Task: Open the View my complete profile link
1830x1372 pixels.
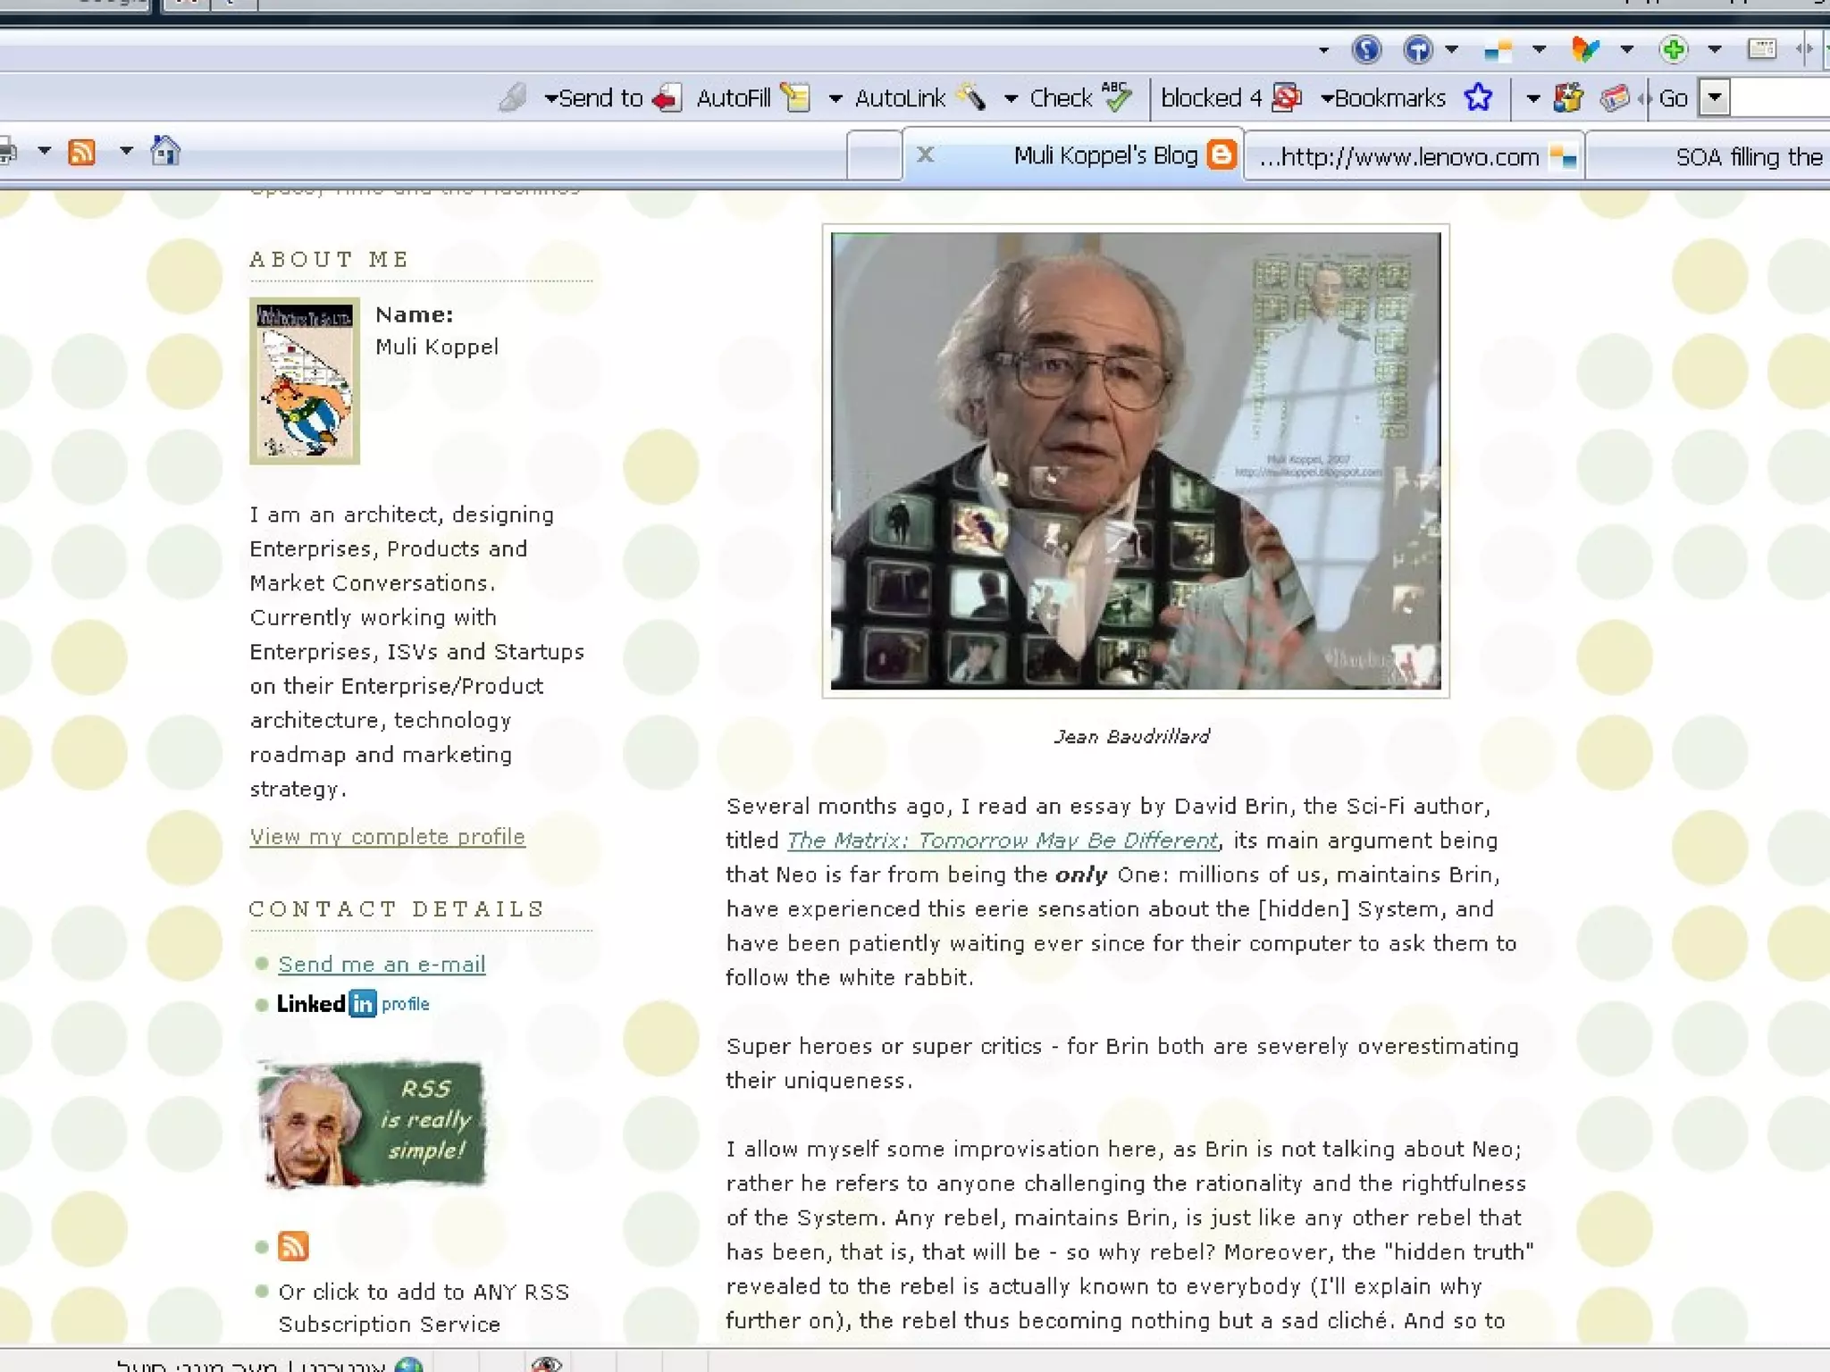Action: click(x=387, y=837)
